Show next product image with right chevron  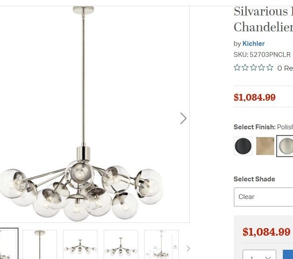[x=183, y=118]
